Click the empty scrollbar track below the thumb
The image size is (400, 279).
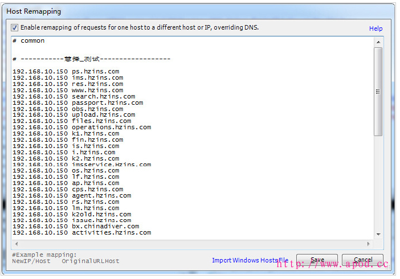coord(378,182)
